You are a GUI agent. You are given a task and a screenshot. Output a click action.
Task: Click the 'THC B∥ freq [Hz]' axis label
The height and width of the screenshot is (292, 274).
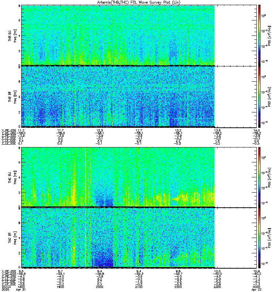click(x=12, y=238)
